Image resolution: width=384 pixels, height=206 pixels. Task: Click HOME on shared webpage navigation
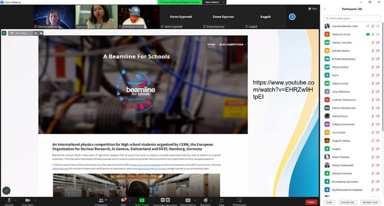click(211, 44)
